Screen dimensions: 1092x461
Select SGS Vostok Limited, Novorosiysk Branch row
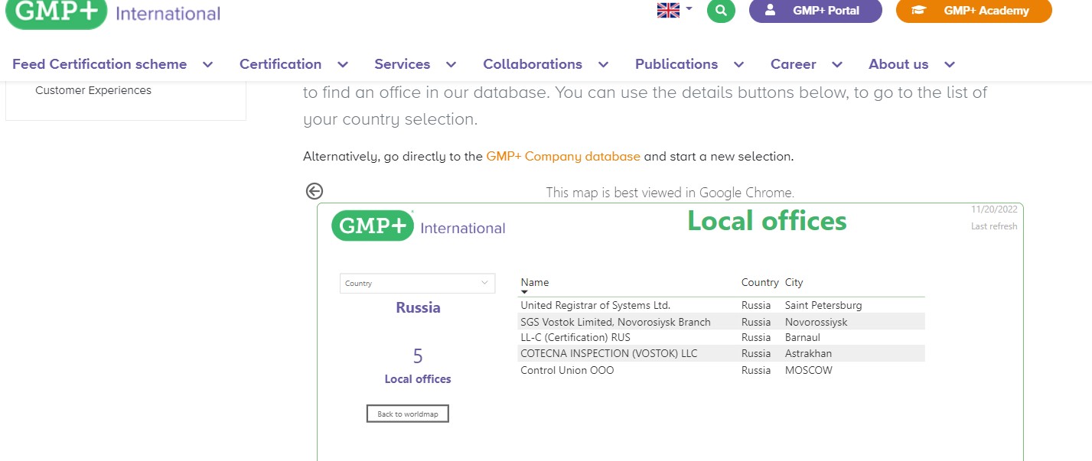[722, 322]
